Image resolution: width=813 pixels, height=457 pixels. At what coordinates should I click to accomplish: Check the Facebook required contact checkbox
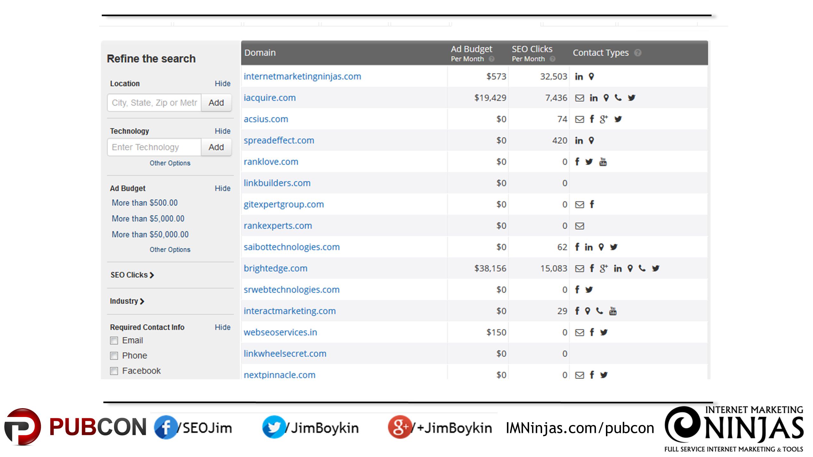(x=114, y=371)
